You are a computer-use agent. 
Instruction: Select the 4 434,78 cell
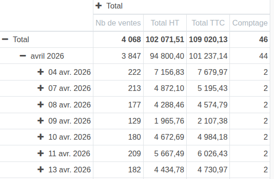point(165,170)
